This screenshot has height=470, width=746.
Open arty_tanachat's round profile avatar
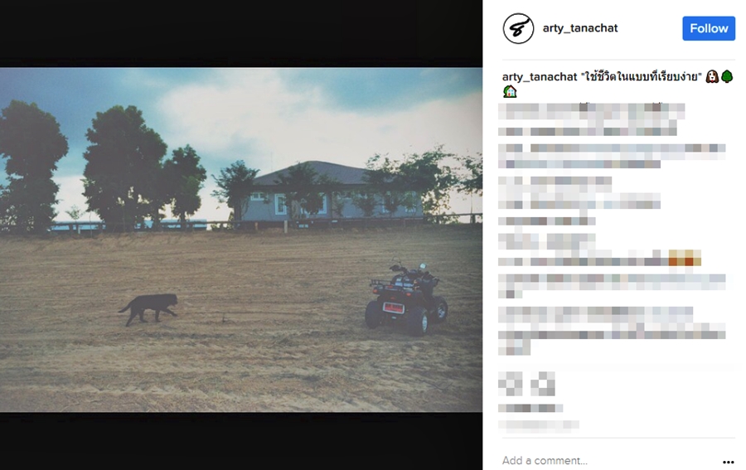(518, 28)
